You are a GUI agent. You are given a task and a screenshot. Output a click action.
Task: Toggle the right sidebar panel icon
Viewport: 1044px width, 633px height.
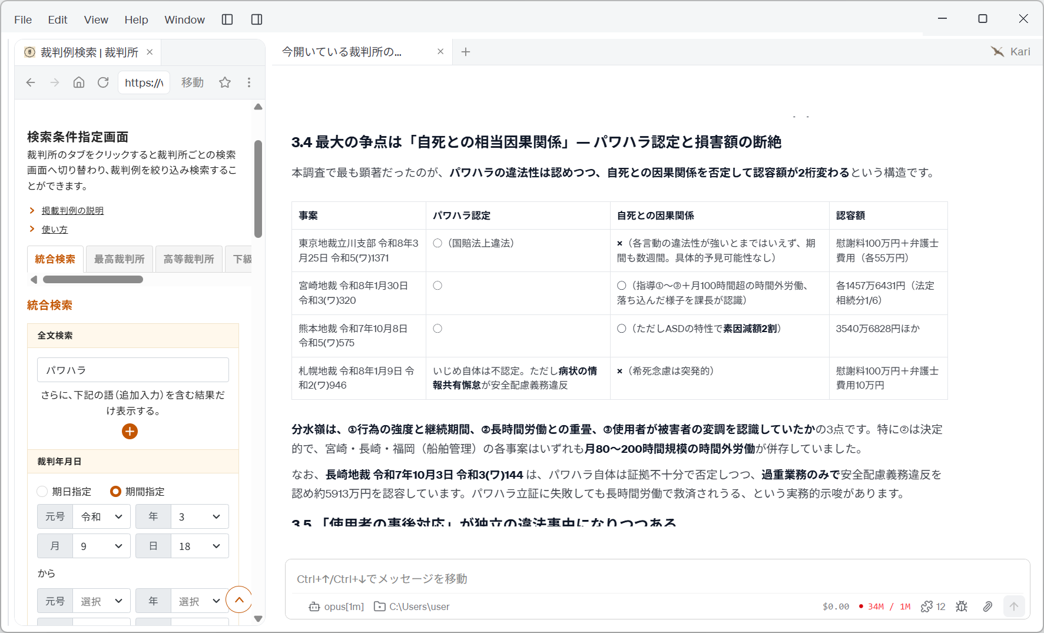click(x=257, y=19)
